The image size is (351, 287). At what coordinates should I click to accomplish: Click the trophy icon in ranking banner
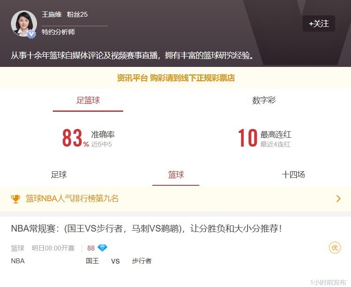pos(15,199)
